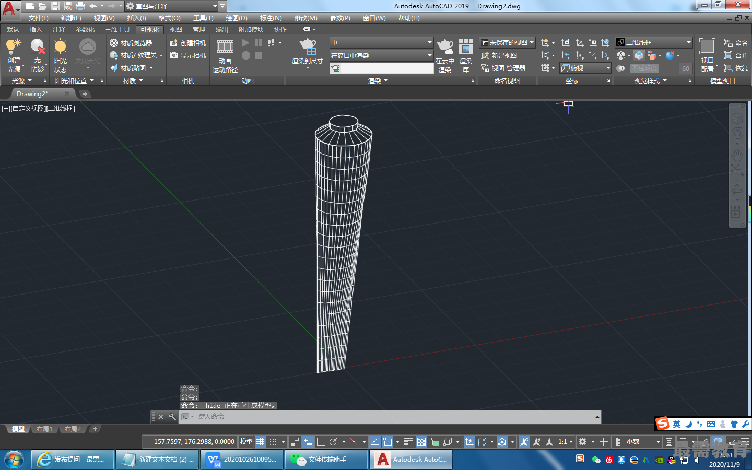Click the animation play button

click(x=245, y=43)
